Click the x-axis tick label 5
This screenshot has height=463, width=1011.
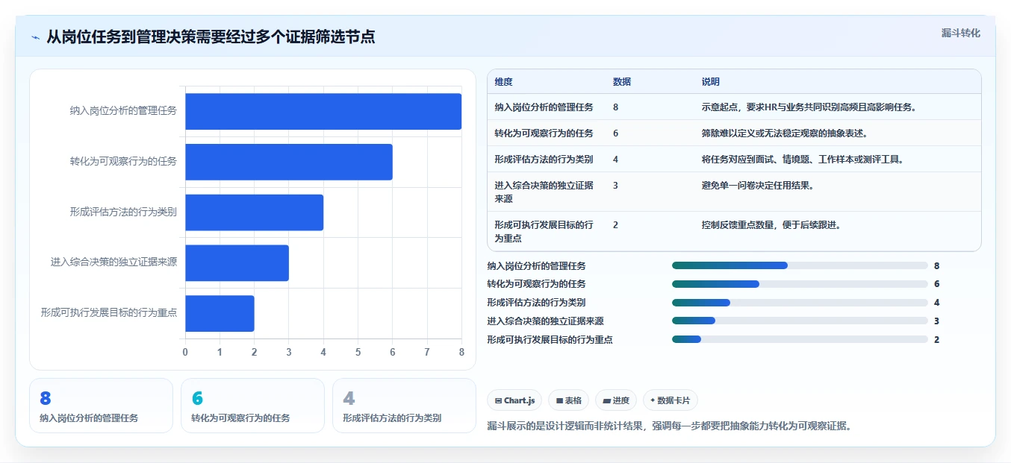click(358, 352)
